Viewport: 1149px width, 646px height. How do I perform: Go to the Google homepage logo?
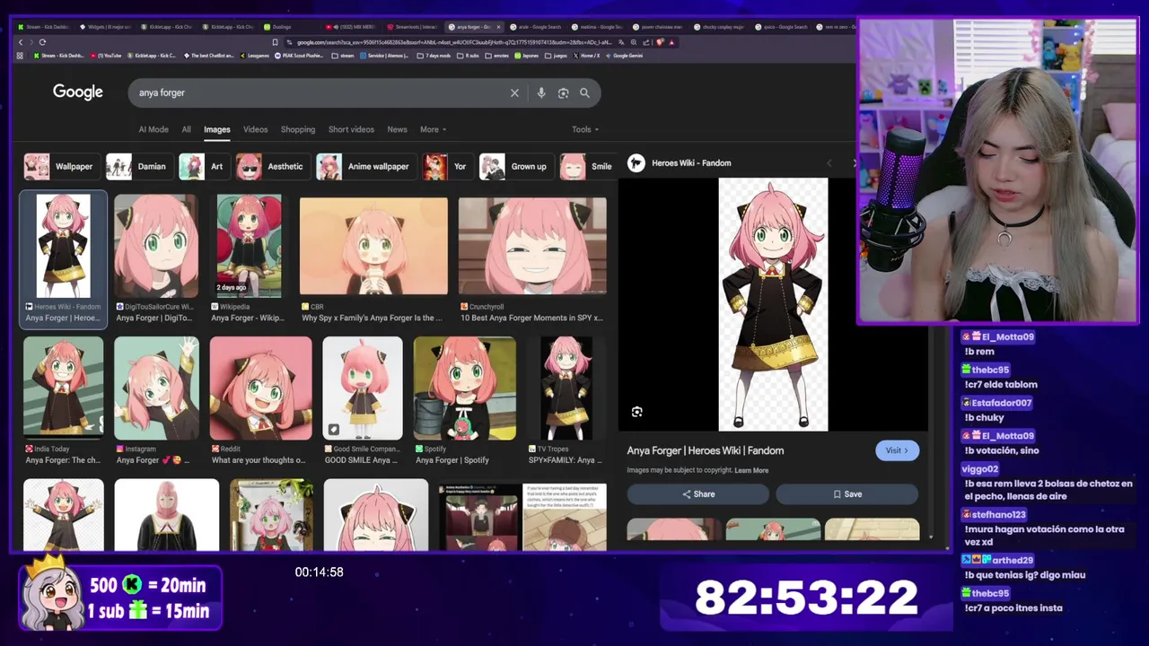[x=78, y=92]
